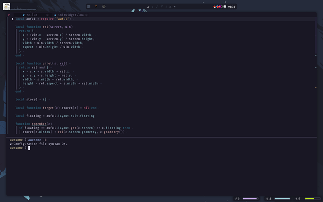Adjust the light-blue slider in bottom bar
The height and width of the screenshot is (202, 323).
[x=282, y=198]
